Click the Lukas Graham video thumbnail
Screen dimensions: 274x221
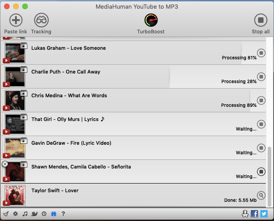[x=15, y=53]
